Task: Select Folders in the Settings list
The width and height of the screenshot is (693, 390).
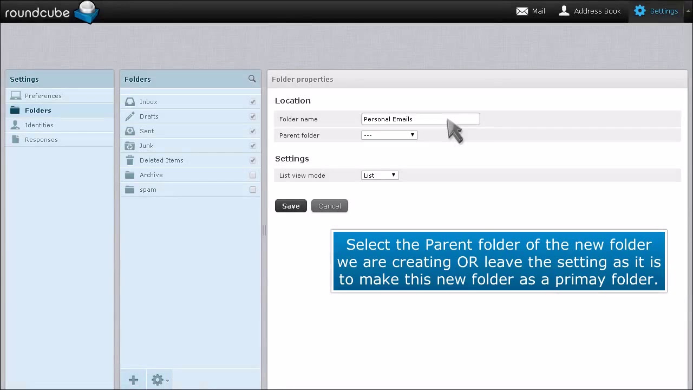Action: [x=60, y=110]
